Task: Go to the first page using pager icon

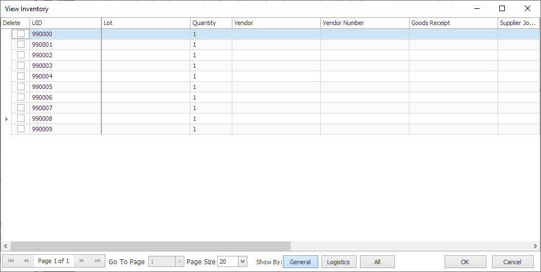Action: coord(11,261)
